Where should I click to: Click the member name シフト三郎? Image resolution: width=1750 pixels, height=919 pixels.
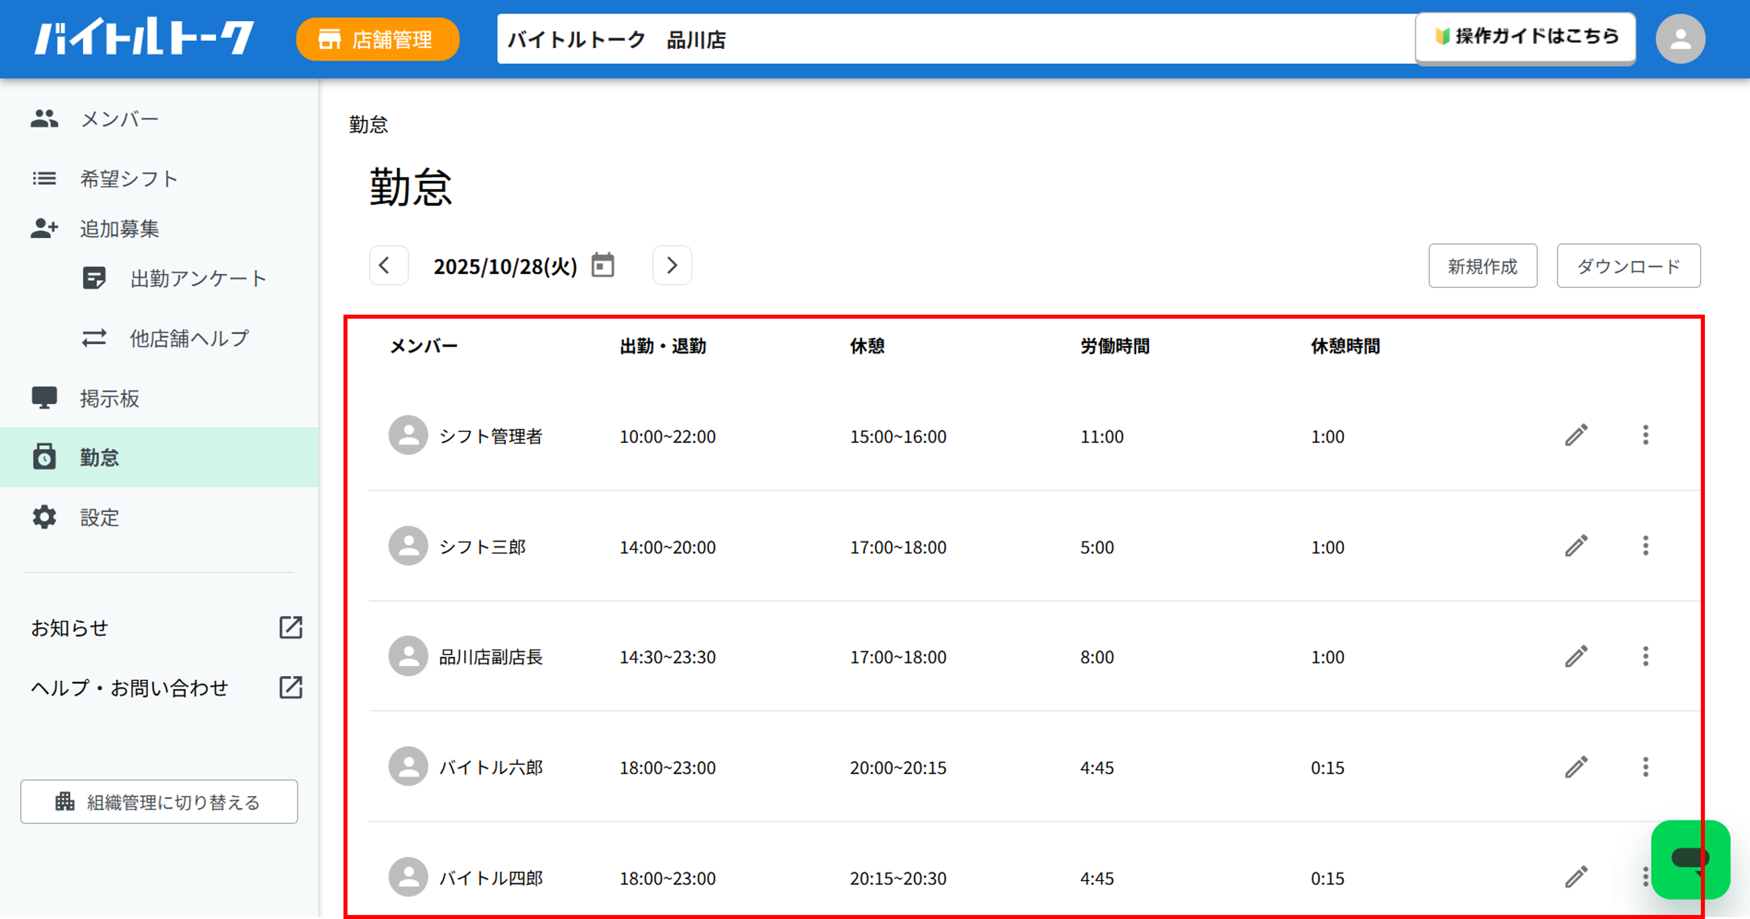(482, 547)
